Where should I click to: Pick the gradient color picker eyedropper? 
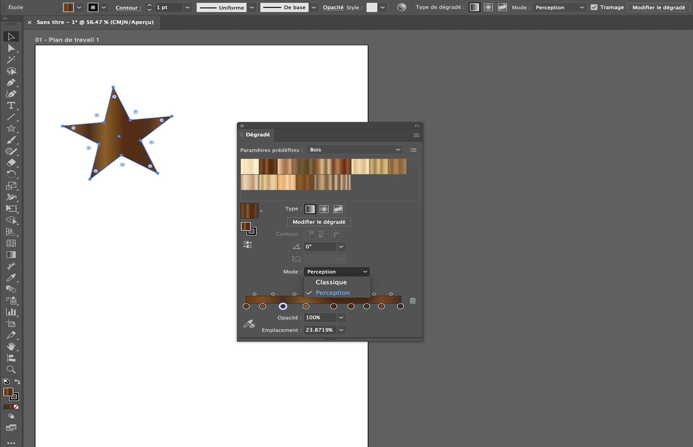[249, 324]
